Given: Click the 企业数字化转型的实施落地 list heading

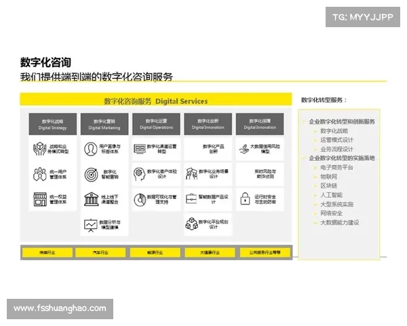Looking at the screenshot, I should pos(342,158).
